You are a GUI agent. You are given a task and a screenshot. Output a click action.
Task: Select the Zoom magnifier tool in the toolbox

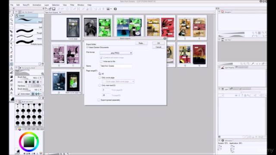click(12, 20)
